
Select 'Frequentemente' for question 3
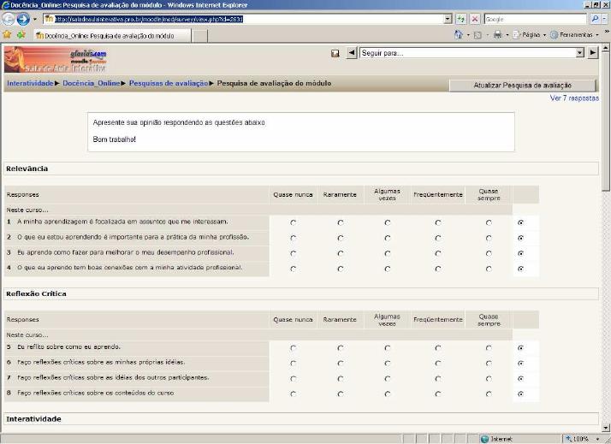tap(438, 253)
